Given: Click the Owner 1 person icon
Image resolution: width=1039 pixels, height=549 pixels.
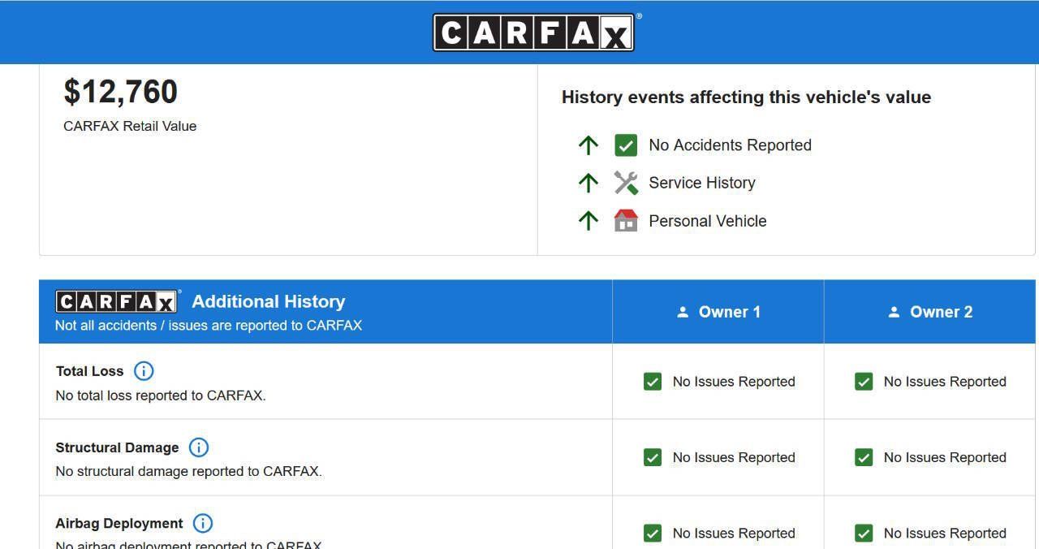Looking at the screenshot, I should (683, 312).
